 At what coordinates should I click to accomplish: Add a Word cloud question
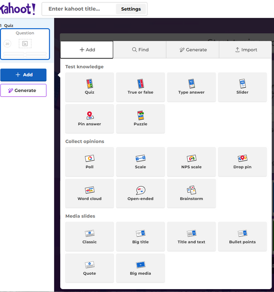point(90,194)
